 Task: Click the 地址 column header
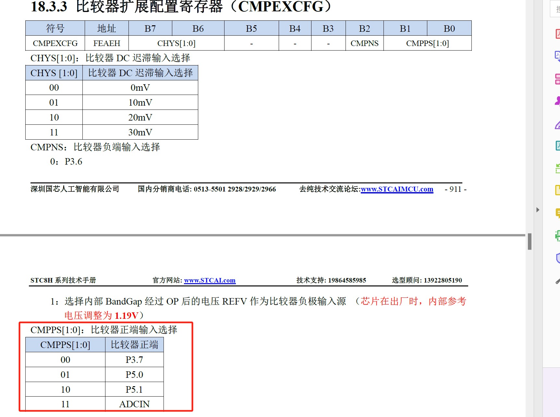tap(107, 29)
